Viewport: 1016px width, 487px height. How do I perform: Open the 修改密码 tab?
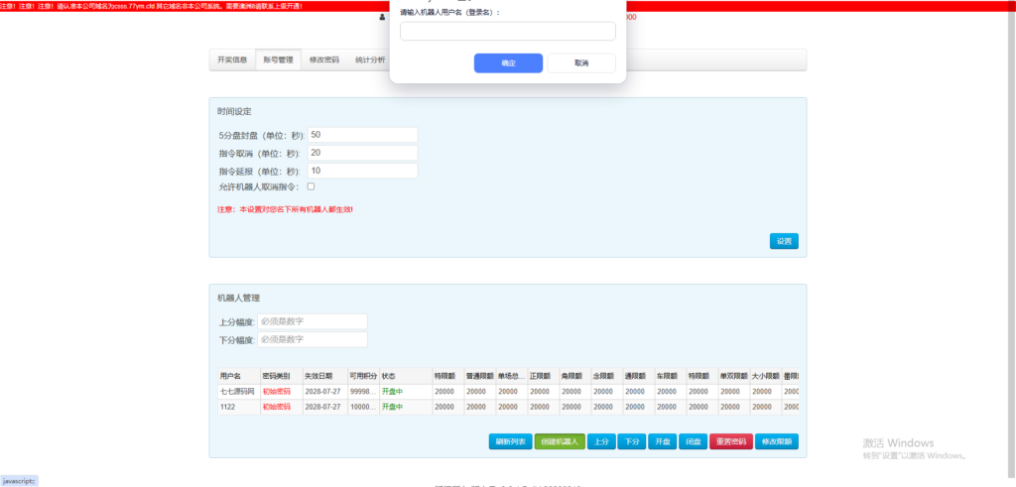324,60
